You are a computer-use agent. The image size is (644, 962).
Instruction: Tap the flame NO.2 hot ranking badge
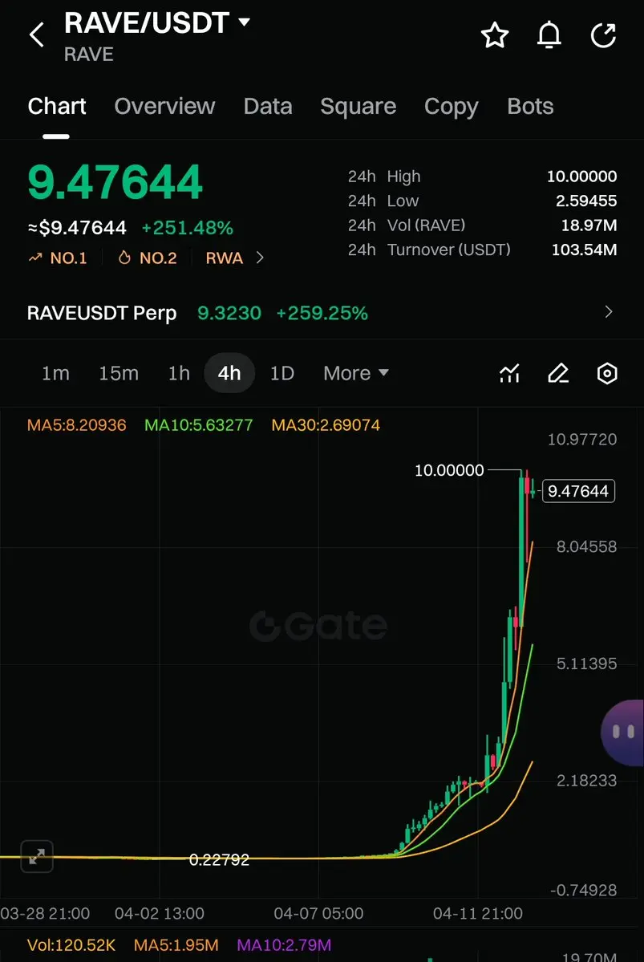pos(148,258)
